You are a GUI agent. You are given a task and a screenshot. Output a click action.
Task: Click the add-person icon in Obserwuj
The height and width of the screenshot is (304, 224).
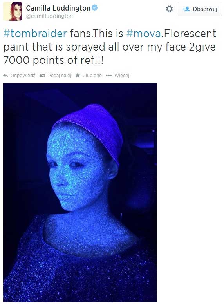click(186, 9)
